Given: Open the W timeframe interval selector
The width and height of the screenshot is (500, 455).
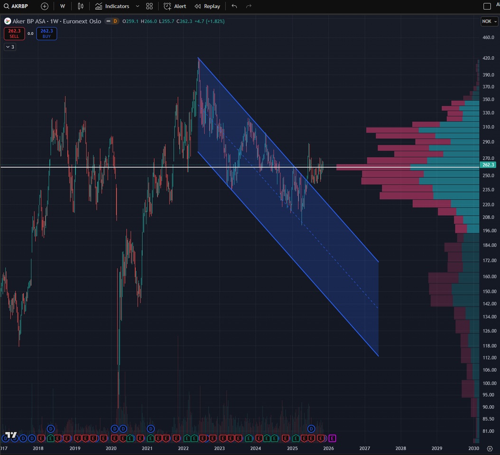Looking at the screenshot, I should 63,6.
